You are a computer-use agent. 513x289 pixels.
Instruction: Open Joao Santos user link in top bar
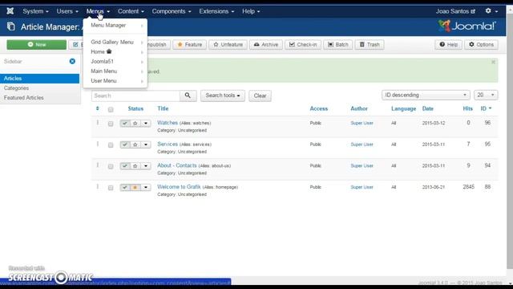pyautogui.click(x=455, y=11)
